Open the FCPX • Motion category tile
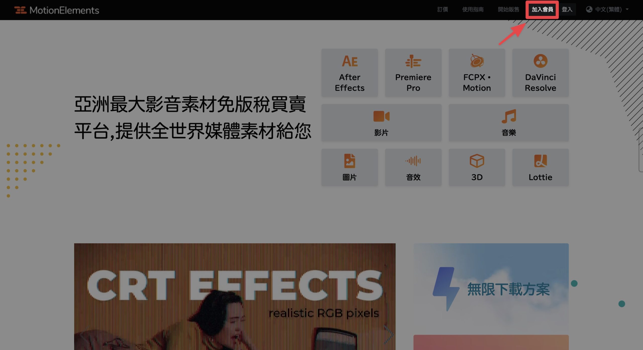 click(x=477, y=73)
